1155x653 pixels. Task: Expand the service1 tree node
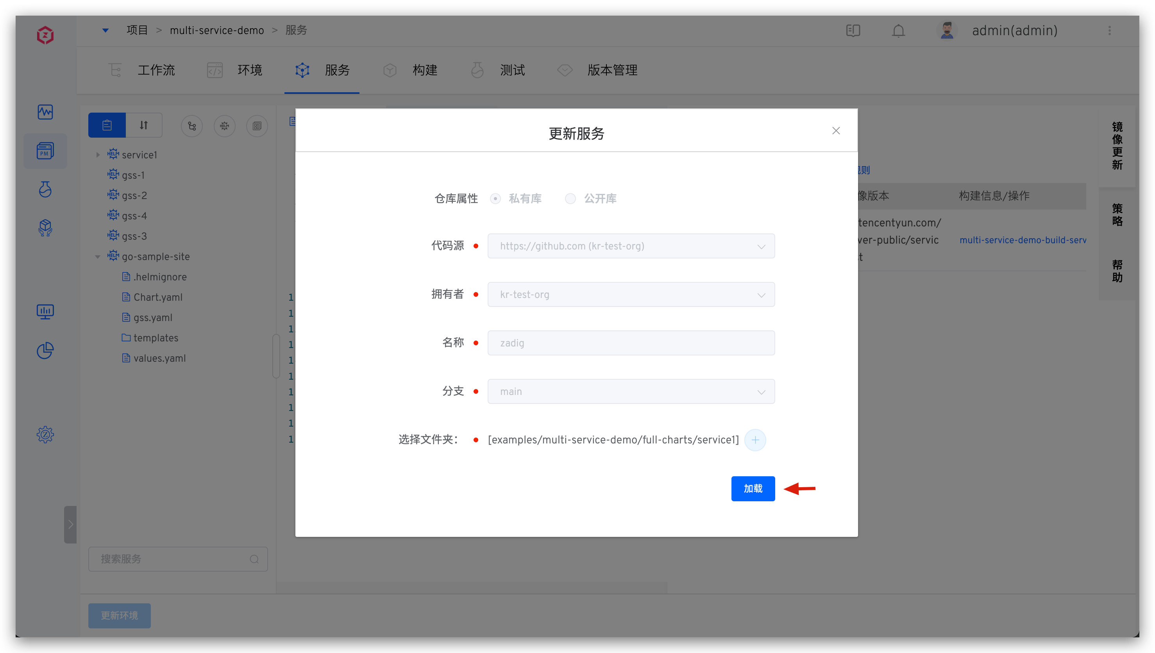98,155
